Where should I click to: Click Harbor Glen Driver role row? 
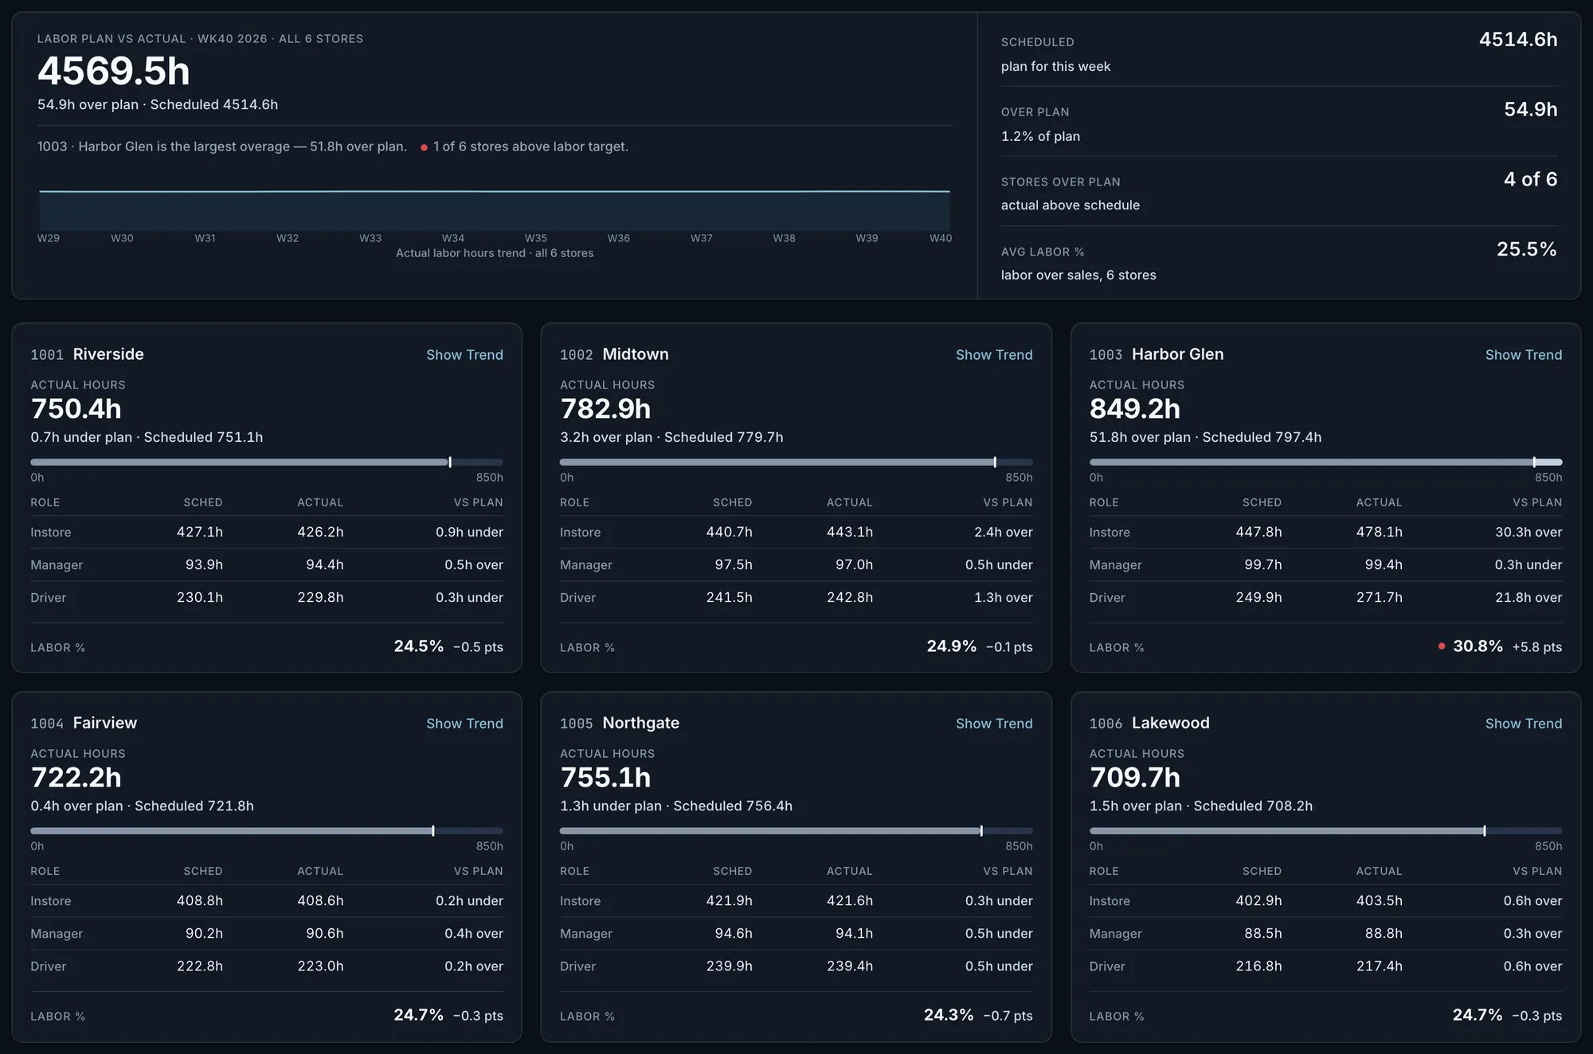[1326, 598]
